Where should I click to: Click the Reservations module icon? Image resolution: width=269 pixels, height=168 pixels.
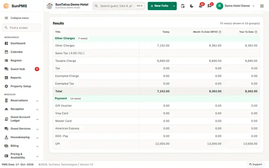(6, 100)
